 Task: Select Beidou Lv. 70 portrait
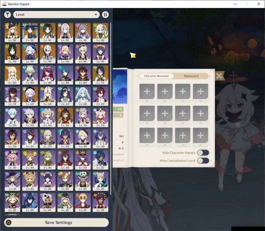[x=12, y=96]
